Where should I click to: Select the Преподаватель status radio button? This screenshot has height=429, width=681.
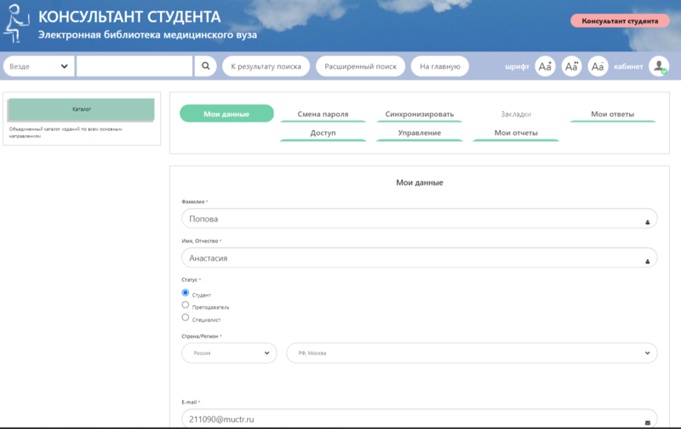coord(186,305)
